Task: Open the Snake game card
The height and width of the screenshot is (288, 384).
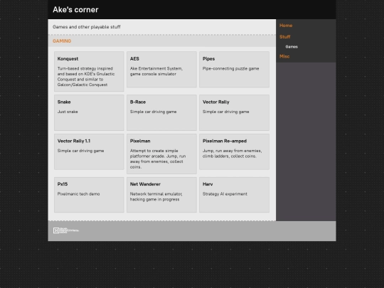Action: [x=89, y=112]
